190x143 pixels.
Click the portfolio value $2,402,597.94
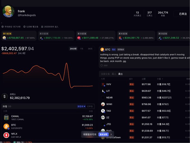tap(18, 49)
